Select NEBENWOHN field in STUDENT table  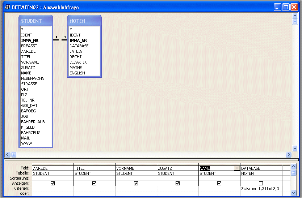[33, 78]
